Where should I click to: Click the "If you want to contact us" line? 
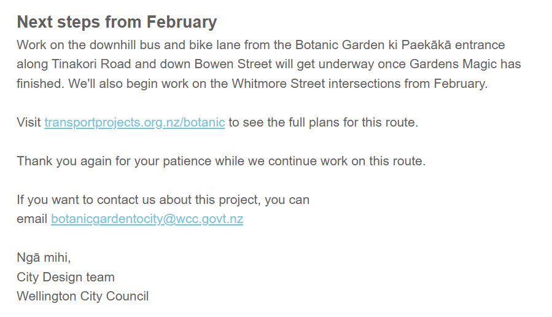coord(163,200)
